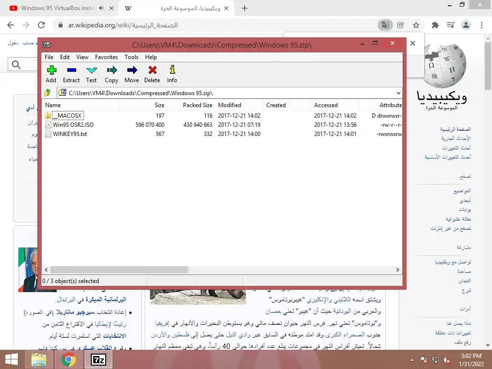
Task: Click the share page icon in Chrome
Action: click(401, 25)
